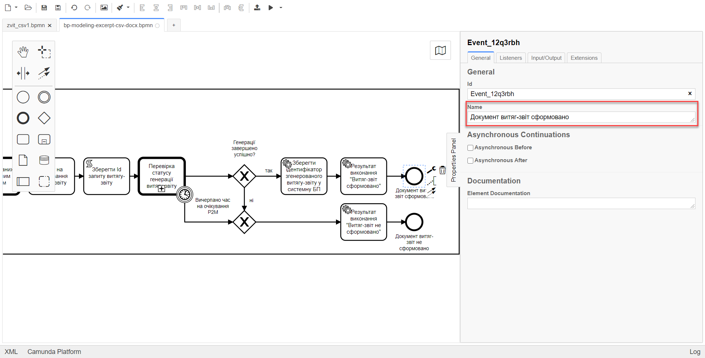705x358 pixels.
Task: Undo the last action
Action: [x=74, y=7]
